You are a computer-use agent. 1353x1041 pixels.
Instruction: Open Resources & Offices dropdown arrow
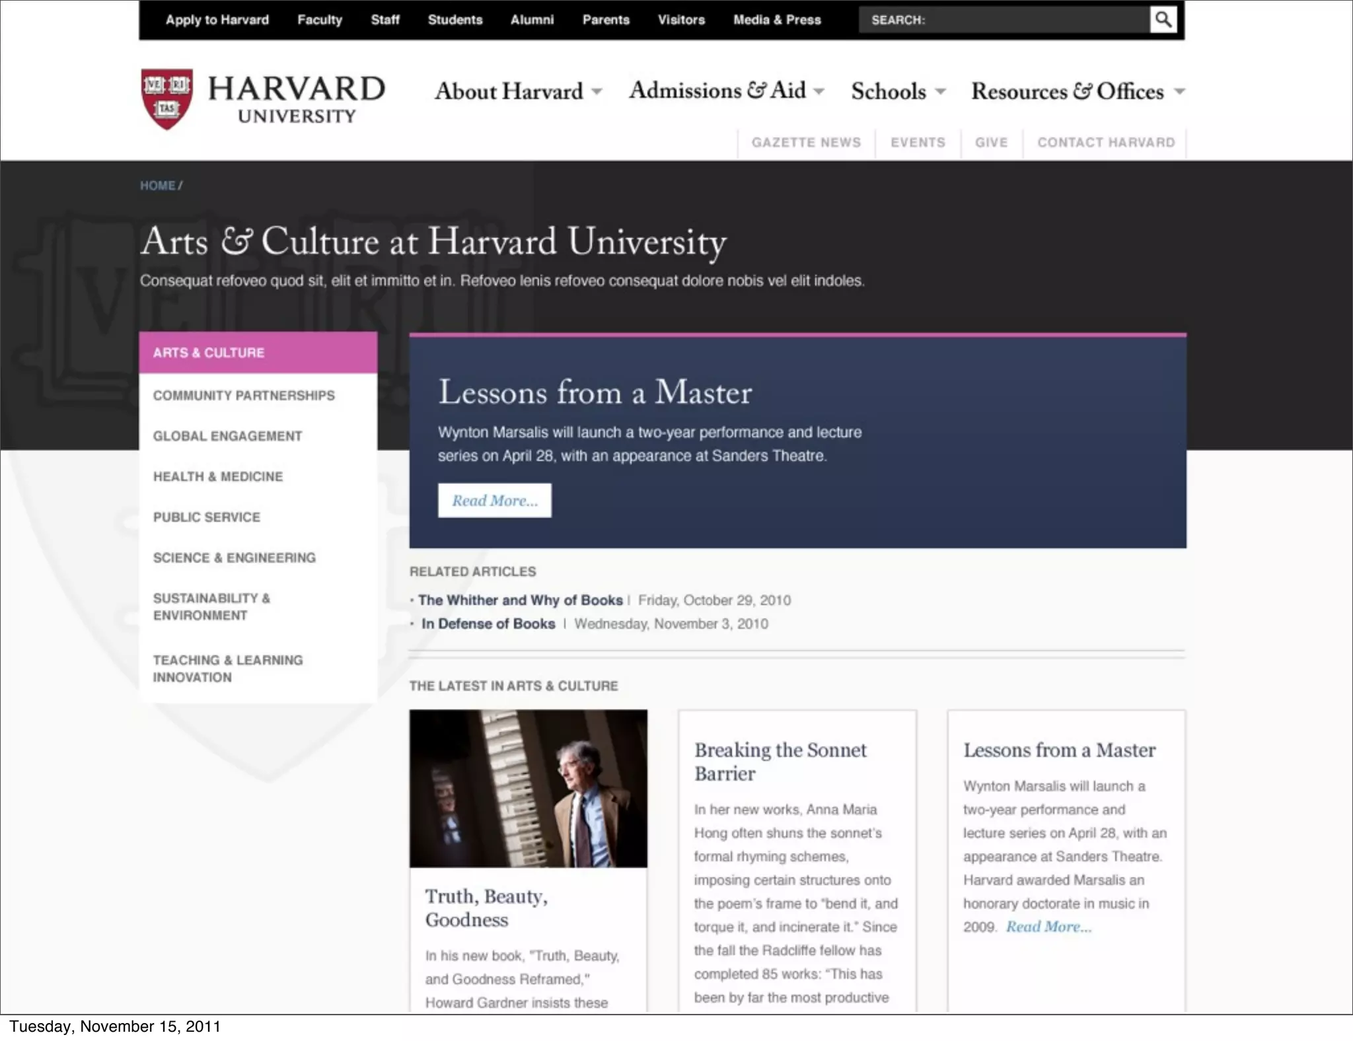click(x=1179, y=91)
